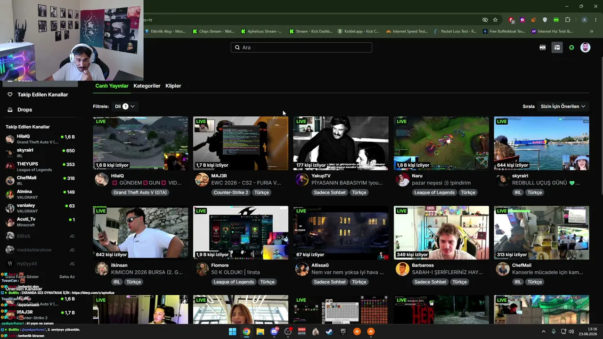Open Flomore '50 K OLDUK' stream thumbnail
The width and height of the screenshot is (603, 339).
pyautogui.click(x=241, y=233)
